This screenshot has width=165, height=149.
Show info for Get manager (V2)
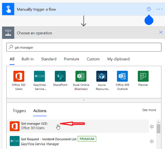[x=152, y=127]
